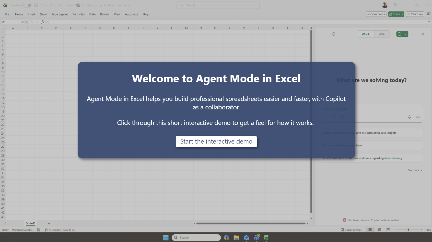This screenshot has width=432, height=242.
Task: Click the voice waveform icon in Copilot
Action: tap(418, 117)
